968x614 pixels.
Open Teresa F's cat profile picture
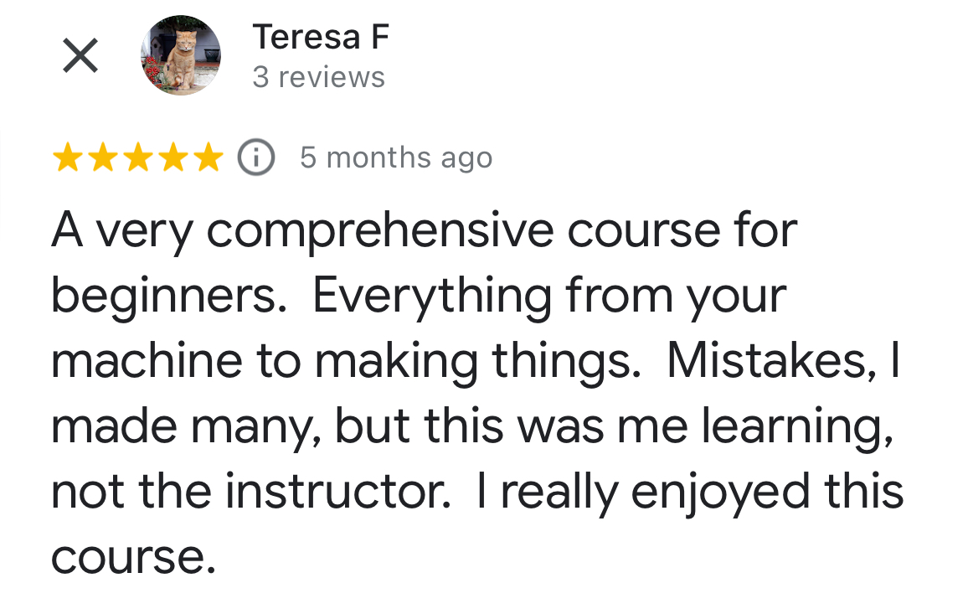[181, 55]
